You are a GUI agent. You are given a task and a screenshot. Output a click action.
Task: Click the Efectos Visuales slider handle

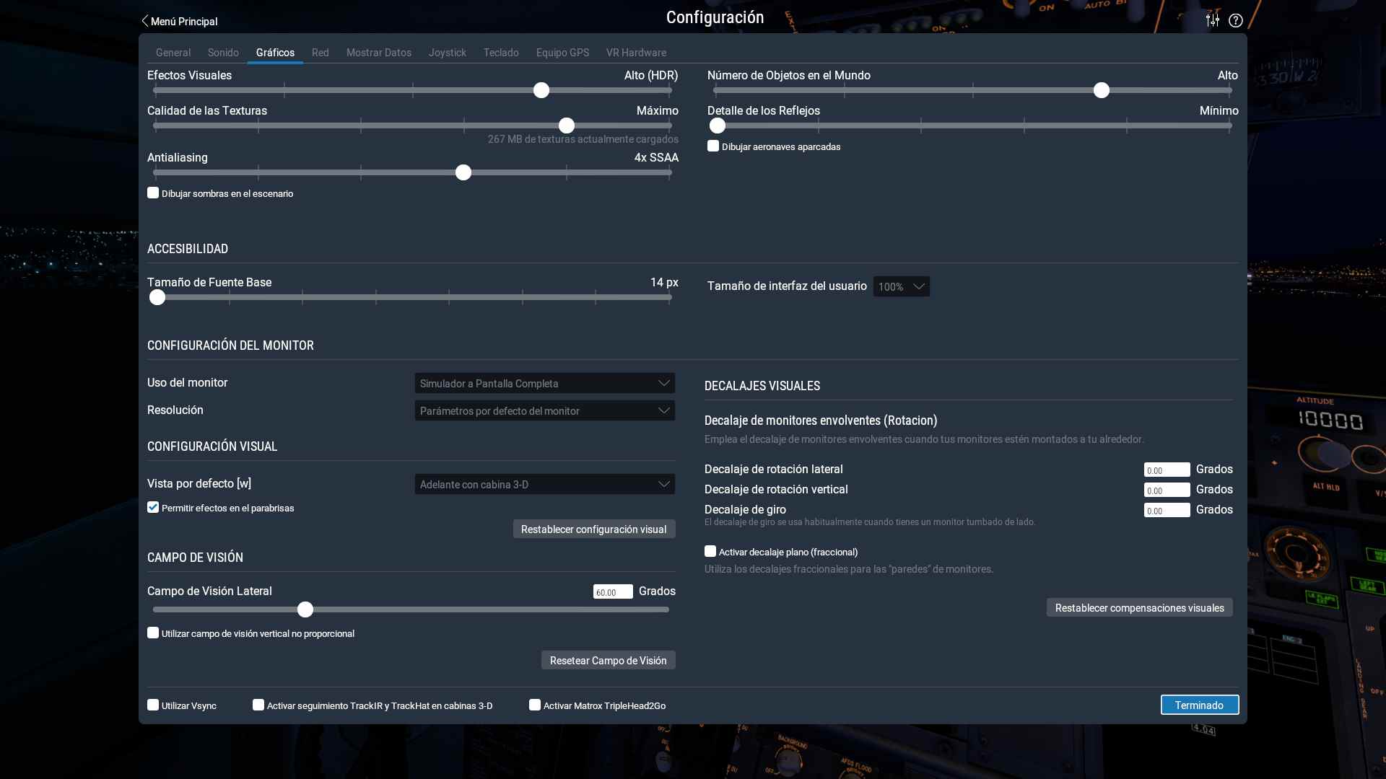coord(541,90)
